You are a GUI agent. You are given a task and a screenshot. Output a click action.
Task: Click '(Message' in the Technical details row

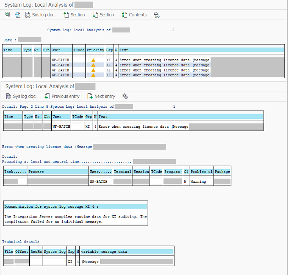click(90, 262)
